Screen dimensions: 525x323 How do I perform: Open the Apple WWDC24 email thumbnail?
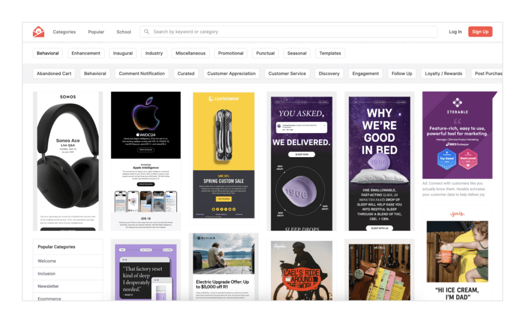pyautogui.click(x=146, y=161)
